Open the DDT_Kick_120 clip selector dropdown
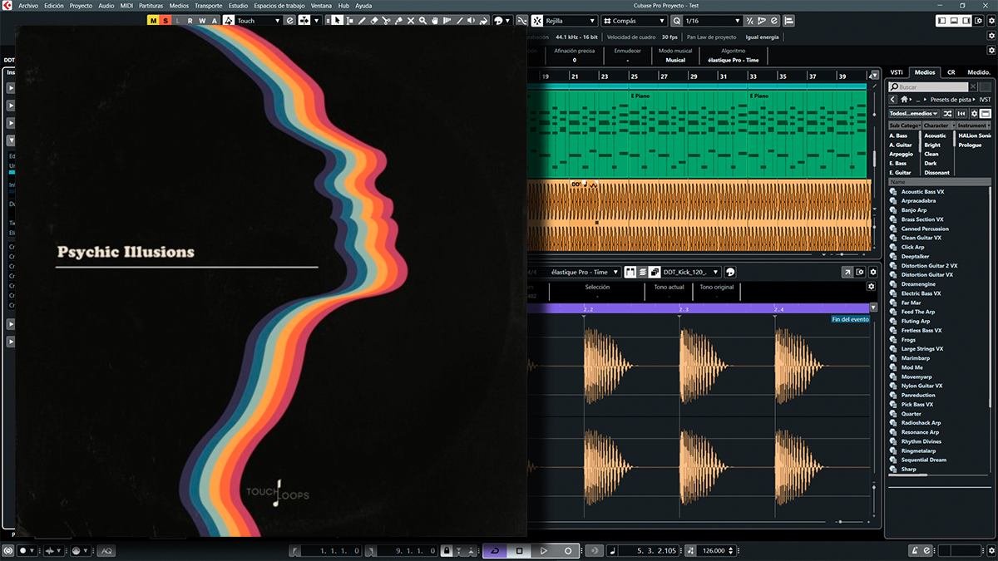This screenshot has height=561, width=998. (x=692, y=272)
